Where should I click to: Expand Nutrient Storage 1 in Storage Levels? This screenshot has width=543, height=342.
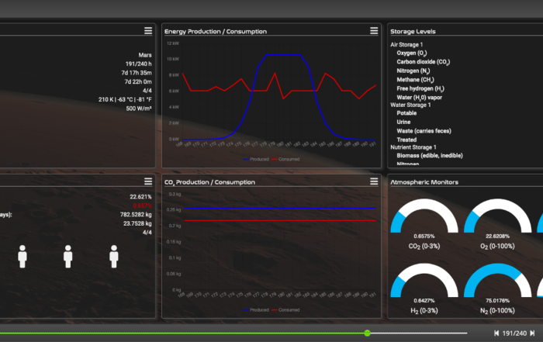click(415, 147)
